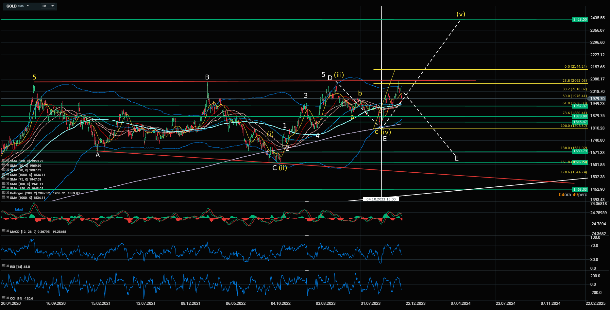Image resolution: width=610 pixels, height=310 pixels.
Task: Click the CCI [14] -120.6 legend text
Action: coord(22,299)
